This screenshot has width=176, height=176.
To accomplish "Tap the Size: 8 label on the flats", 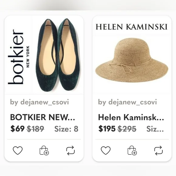I will (x=66, y=129).
